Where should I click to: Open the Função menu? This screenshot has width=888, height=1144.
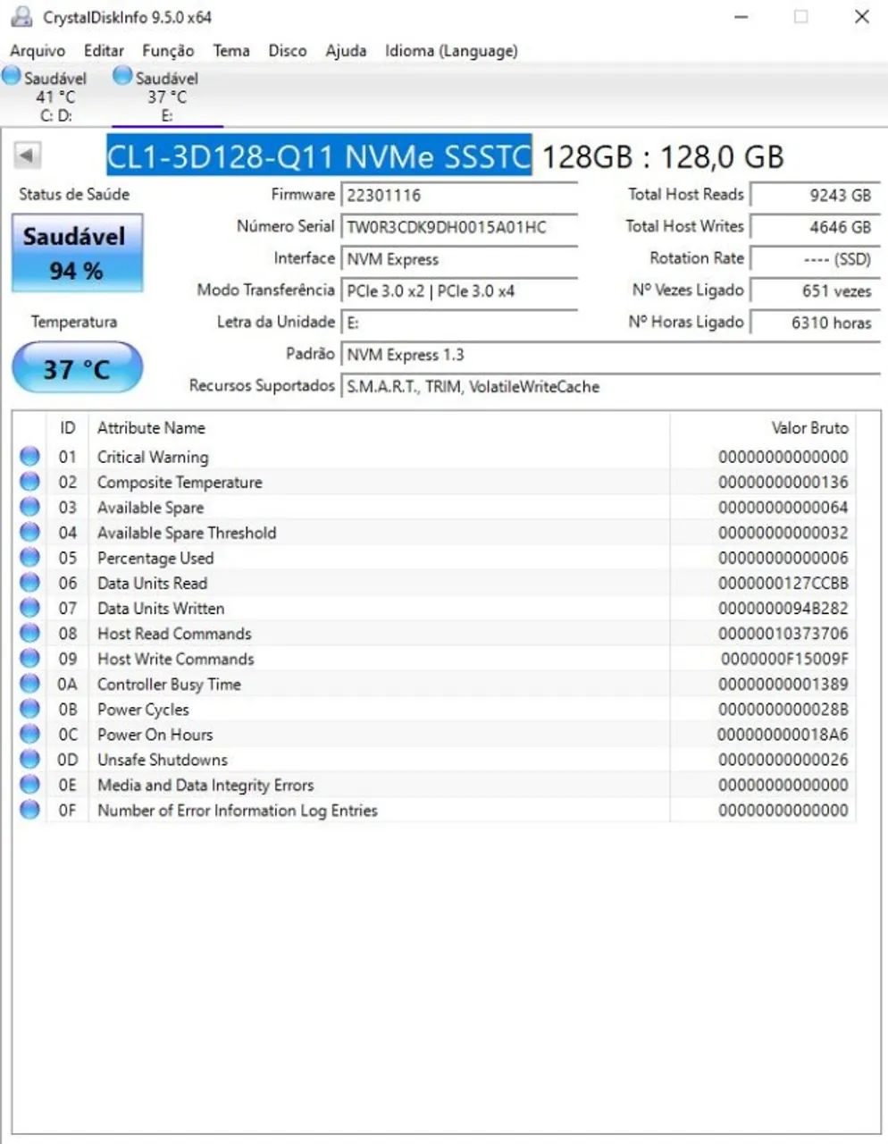click(168, 51)
